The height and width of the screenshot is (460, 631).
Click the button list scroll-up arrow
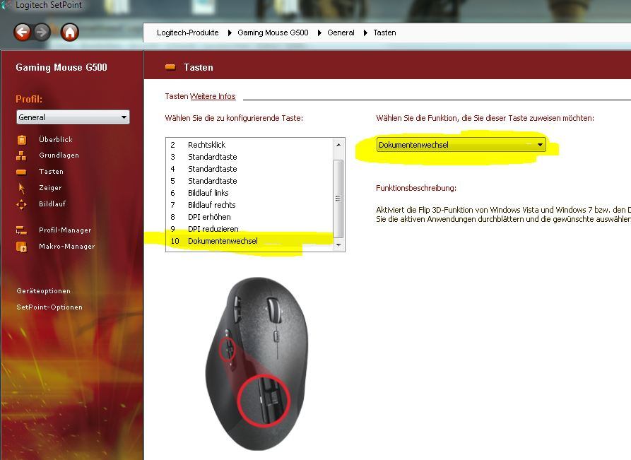point(338,144)
